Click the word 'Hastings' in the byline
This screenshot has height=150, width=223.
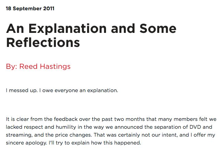[55, 66]
